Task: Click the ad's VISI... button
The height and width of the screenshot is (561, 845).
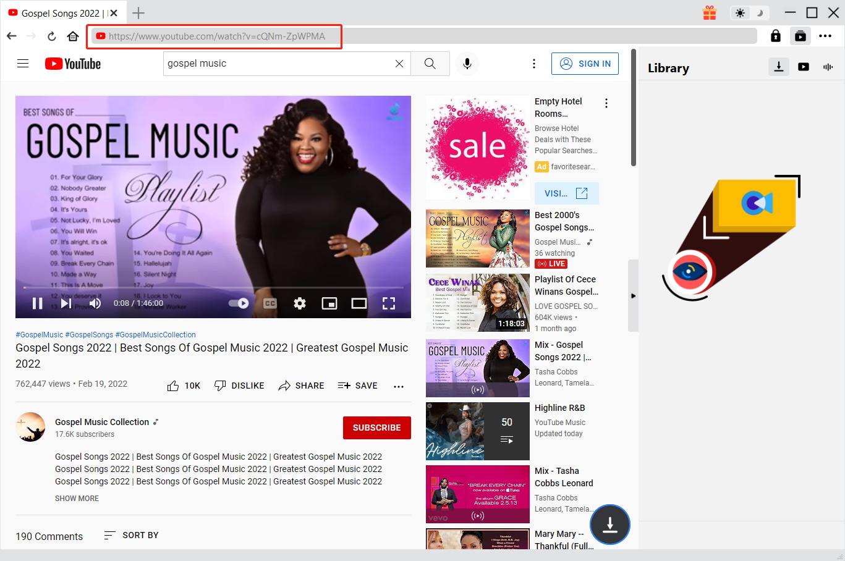Action: (x=566, y=193)
